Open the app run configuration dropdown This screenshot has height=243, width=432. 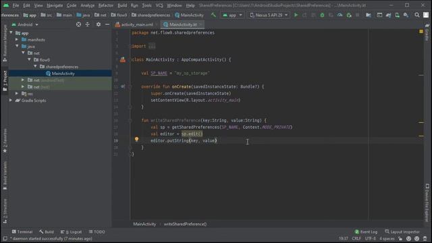pyautogui.click(x=232, y=15)
